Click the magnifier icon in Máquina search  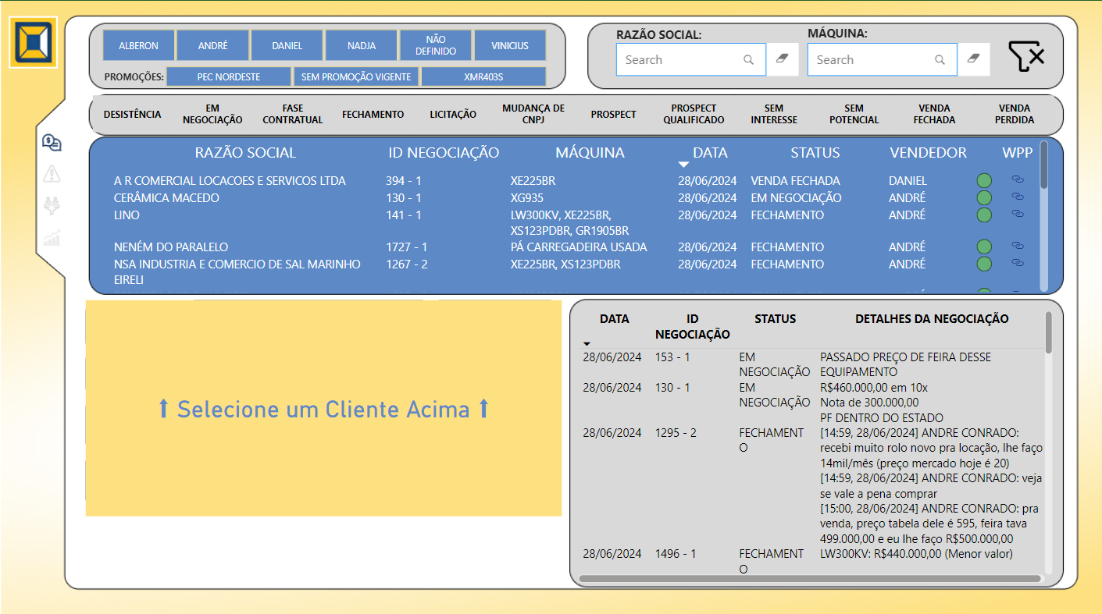coord(940,59)
